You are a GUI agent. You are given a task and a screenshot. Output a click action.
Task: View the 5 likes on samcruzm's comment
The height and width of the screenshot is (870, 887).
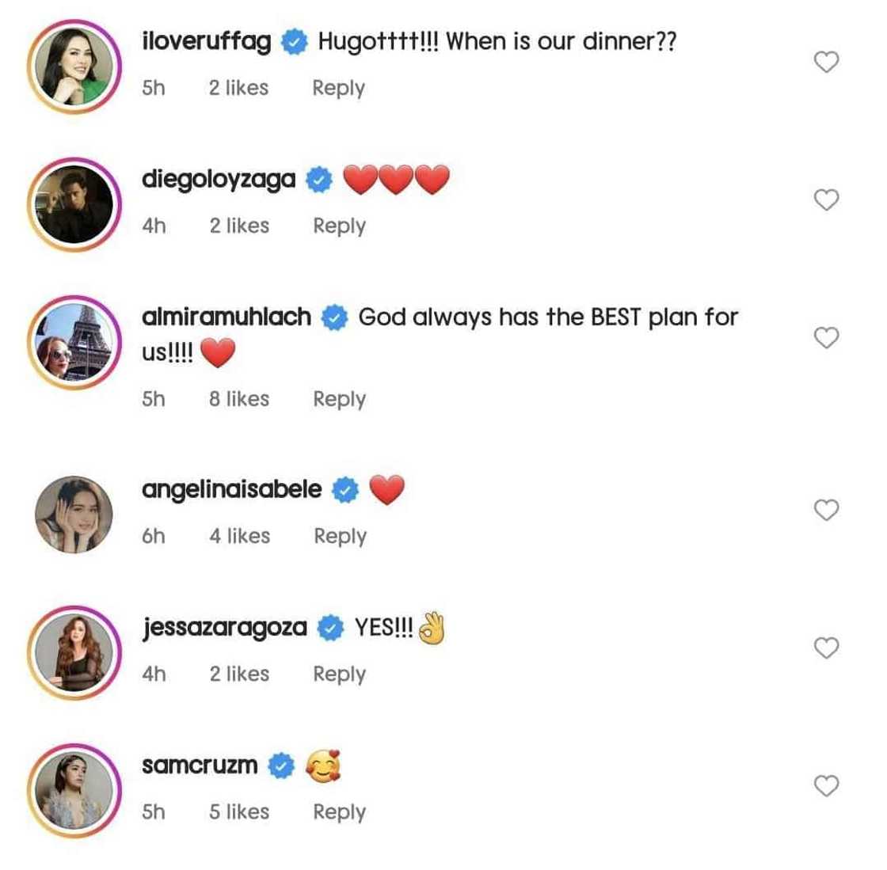coord(238,811)
